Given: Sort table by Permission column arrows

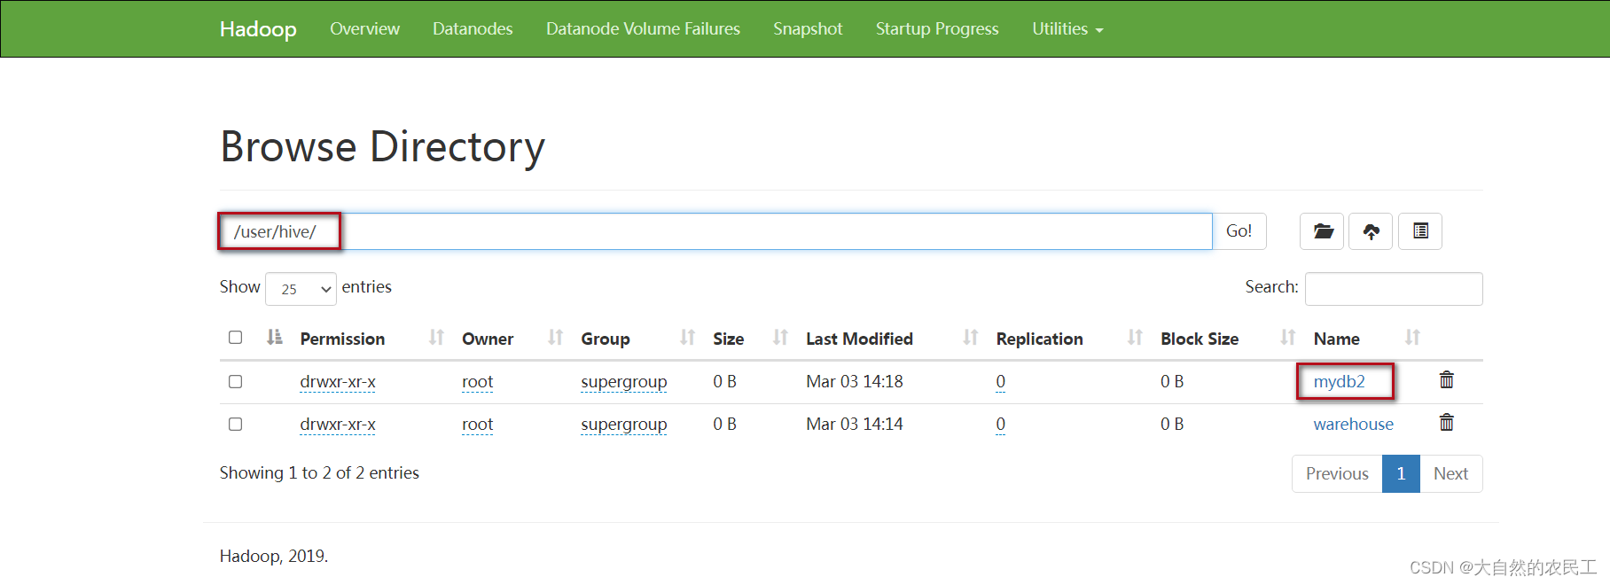Looking at the screenshot, I should tap(436, 338).
